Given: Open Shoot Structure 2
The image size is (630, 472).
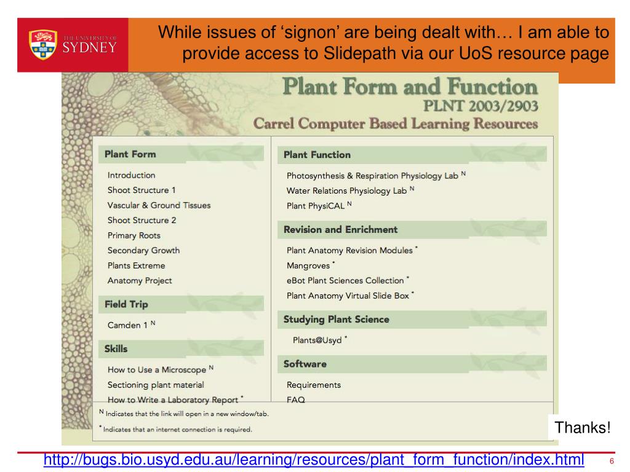Looking at the screenshot, I should 142,221.
